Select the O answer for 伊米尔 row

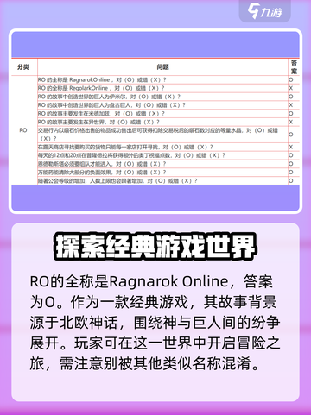click(291, 97)
